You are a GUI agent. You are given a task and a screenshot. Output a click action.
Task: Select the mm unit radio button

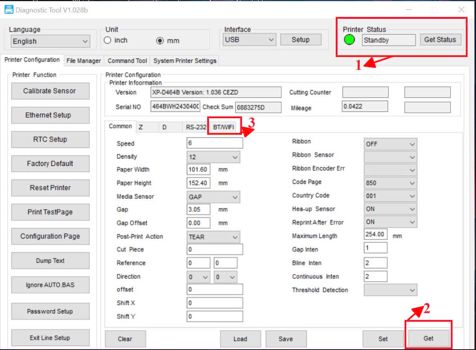pyautogui.click(x=160, y=41)
